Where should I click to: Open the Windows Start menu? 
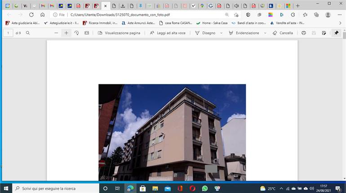pyautogui.click(x=6, y=189)
